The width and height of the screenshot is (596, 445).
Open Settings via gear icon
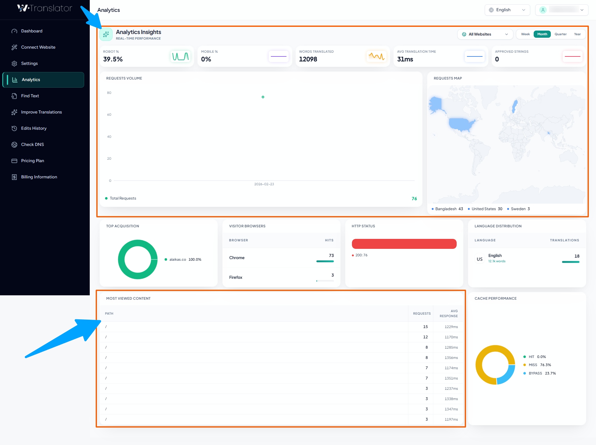tap(15, 63)
